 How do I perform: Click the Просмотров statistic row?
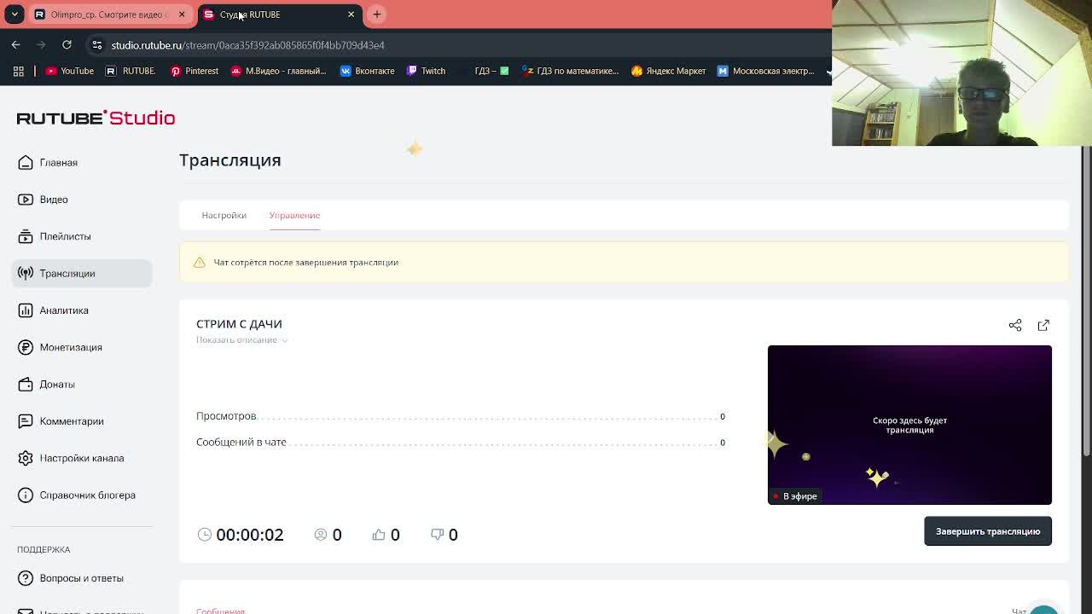pyautogui.click(x=461, y=416)
